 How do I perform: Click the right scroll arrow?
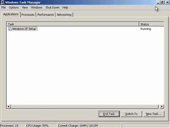point(162,106)
